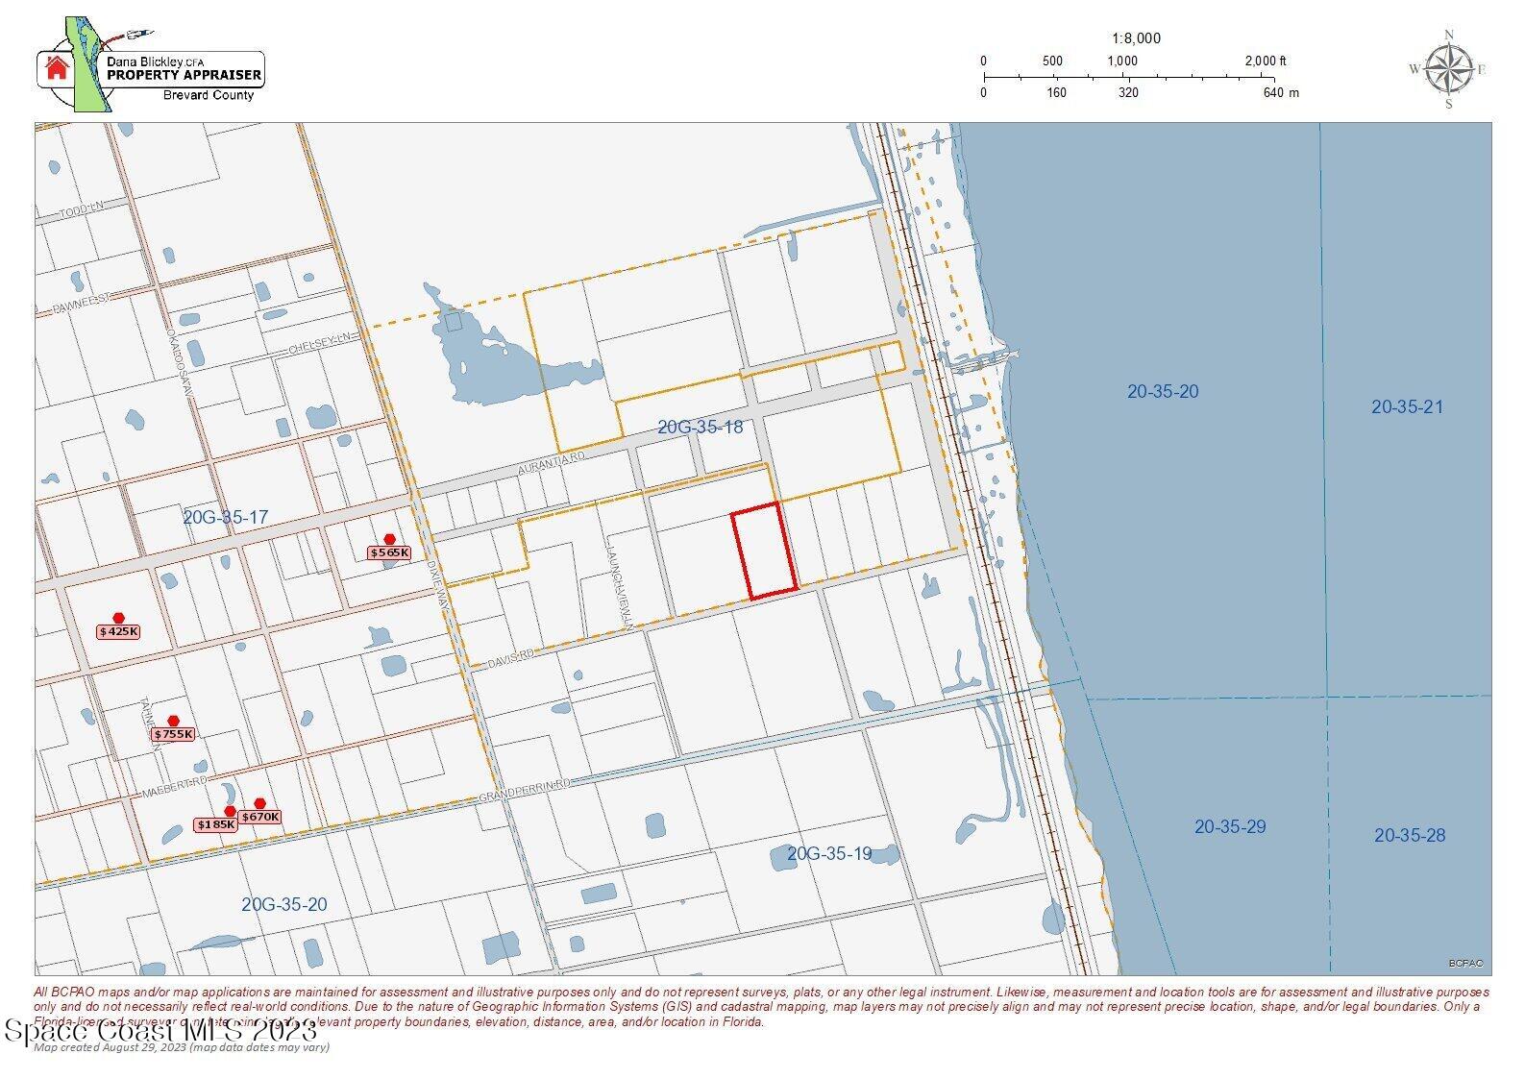Click the red marker above the $755K label
1525x1079 pixels.
click(x=173, y=721)
